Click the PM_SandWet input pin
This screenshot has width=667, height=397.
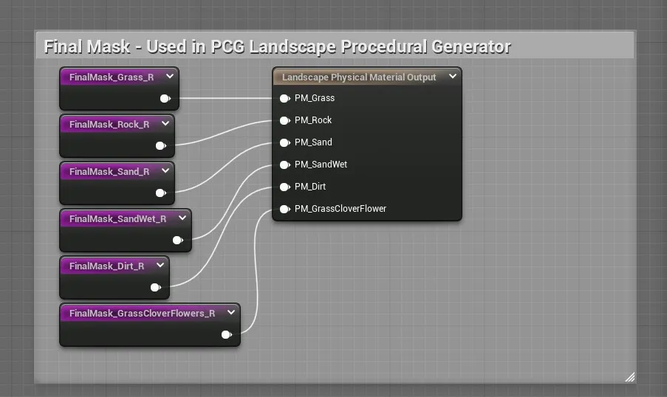pos(284,165)
